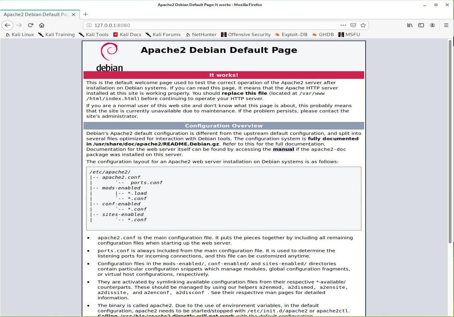Close the Firefox window
Viewport: 454px width, 317px height.
pos(447,5)
